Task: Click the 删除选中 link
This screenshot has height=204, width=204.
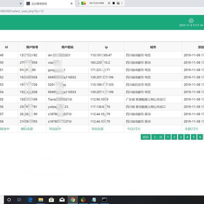Action: point(5,129)
